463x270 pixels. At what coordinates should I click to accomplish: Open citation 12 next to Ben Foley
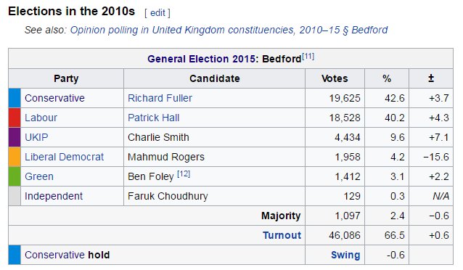tap(184, 173)
